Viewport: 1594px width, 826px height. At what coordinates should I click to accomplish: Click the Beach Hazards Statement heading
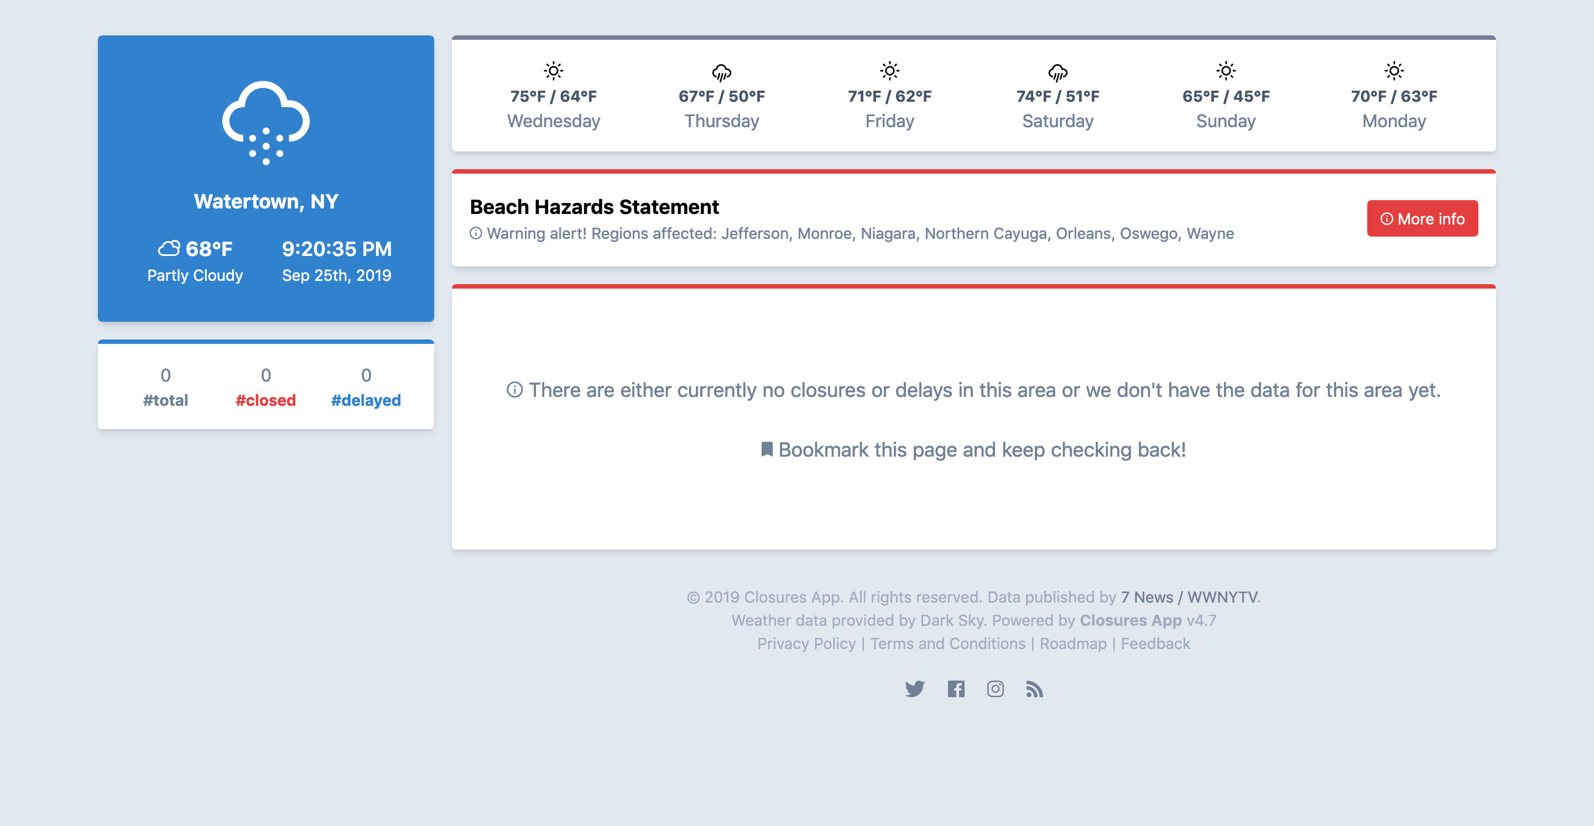point(594,207)
